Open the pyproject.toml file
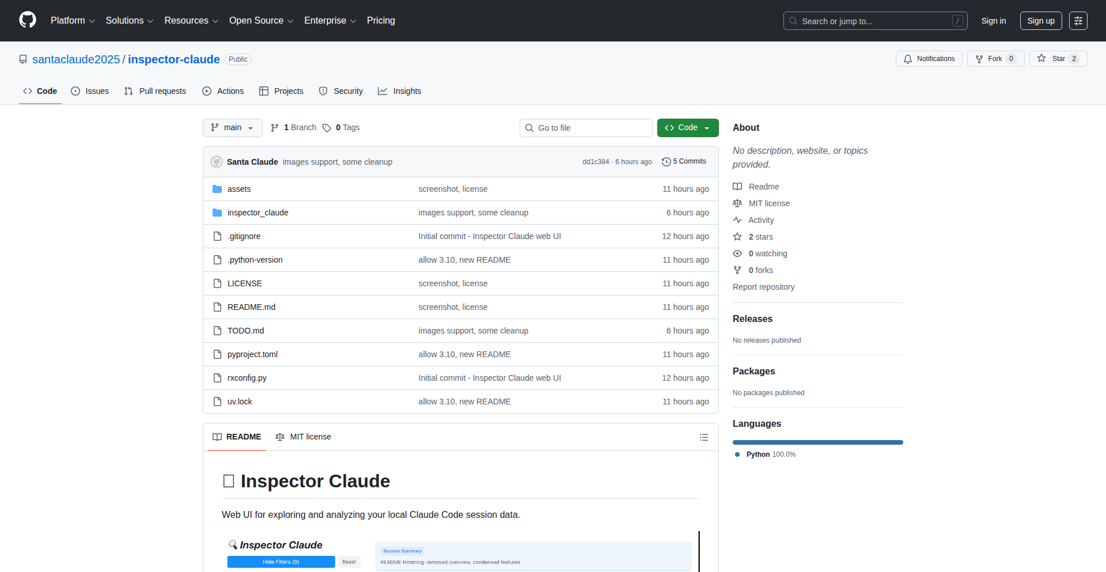The width and height of the screenshot is (1106, 572). click(x=252, y=354)
